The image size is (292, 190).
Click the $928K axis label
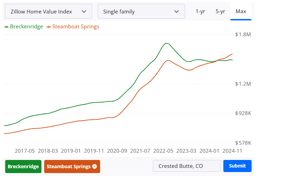tap(243, 113)
